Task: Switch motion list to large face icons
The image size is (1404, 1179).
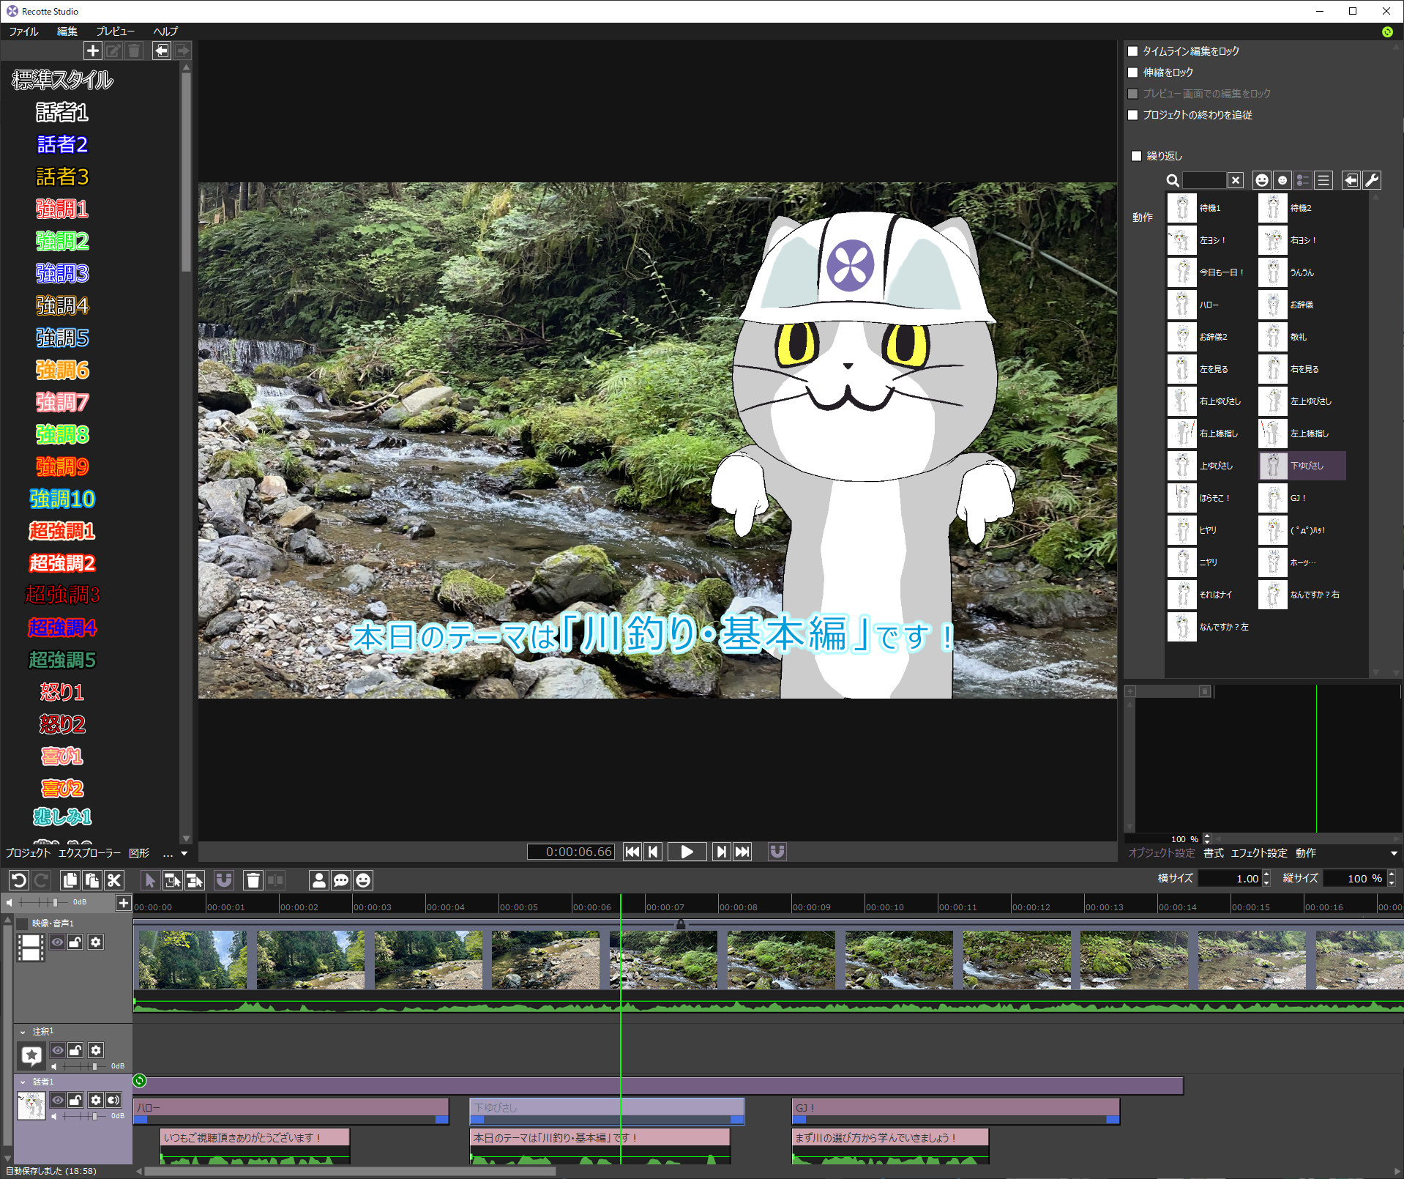Action: tap(1262, 180)
